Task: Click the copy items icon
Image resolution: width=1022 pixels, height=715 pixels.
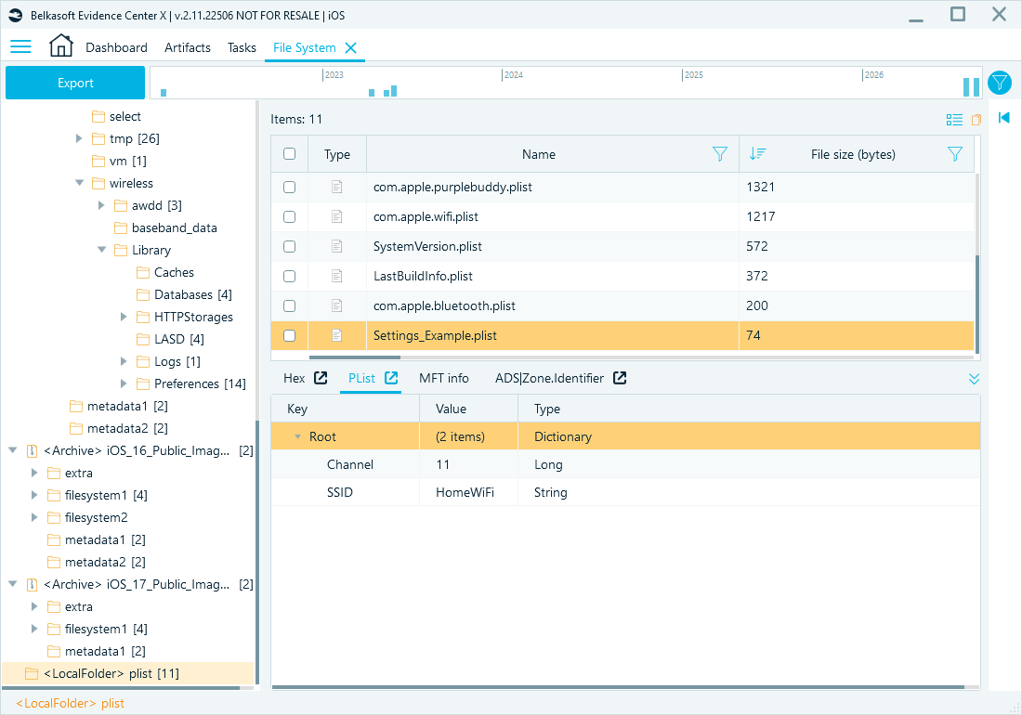Action: pyautogui.click(x=976, y=120)
